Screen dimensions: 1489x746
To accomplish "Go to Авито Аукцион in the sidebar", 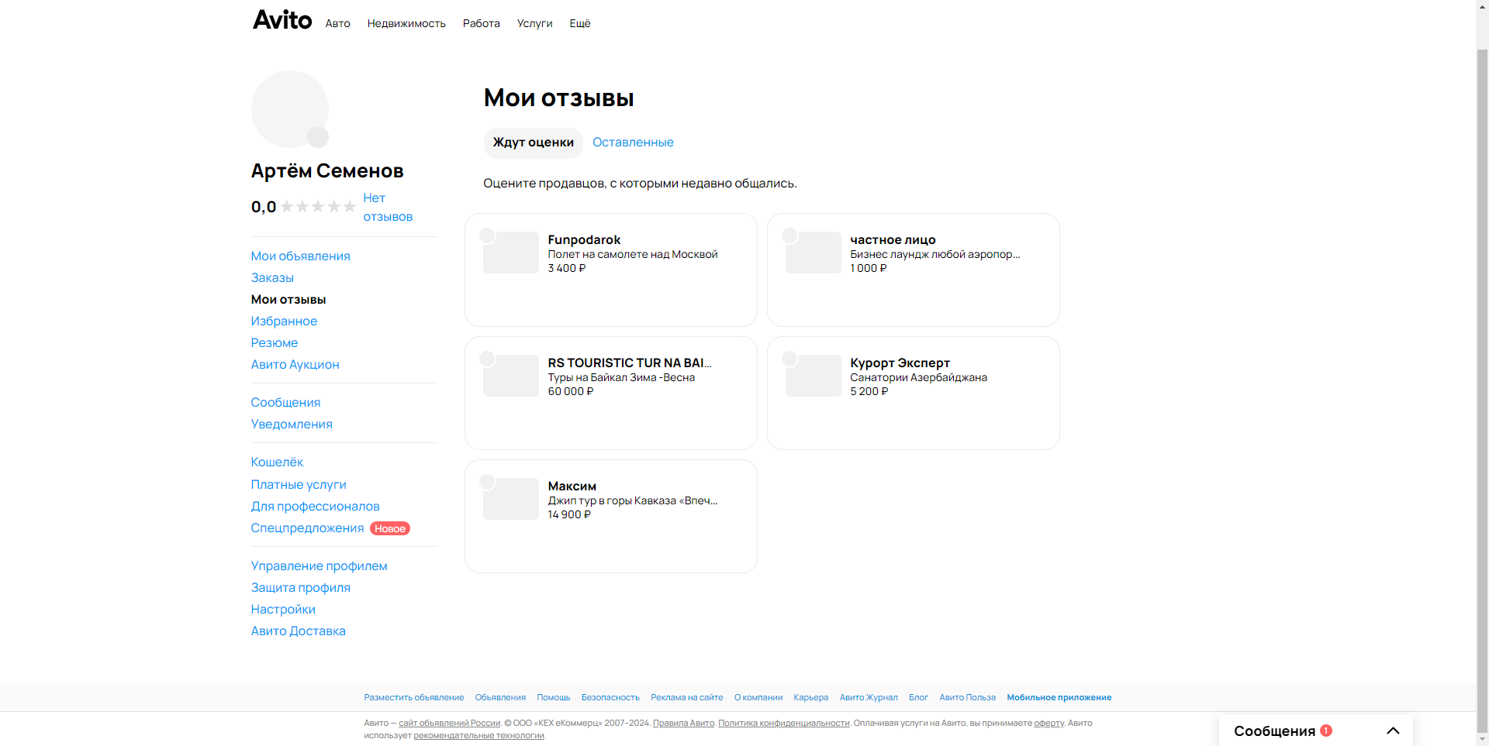I will (295, 364).
